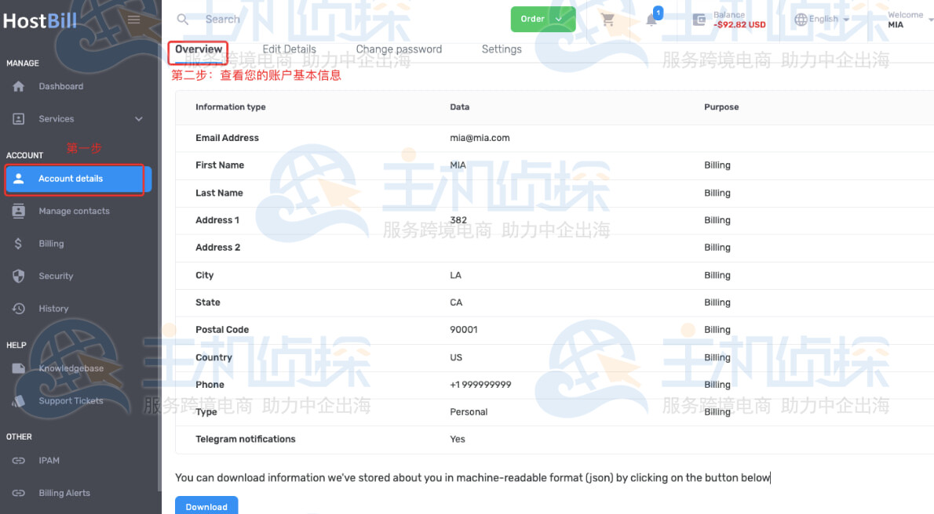Open the History clock icon
Screen dimensions: 934x514
point(20,308)
